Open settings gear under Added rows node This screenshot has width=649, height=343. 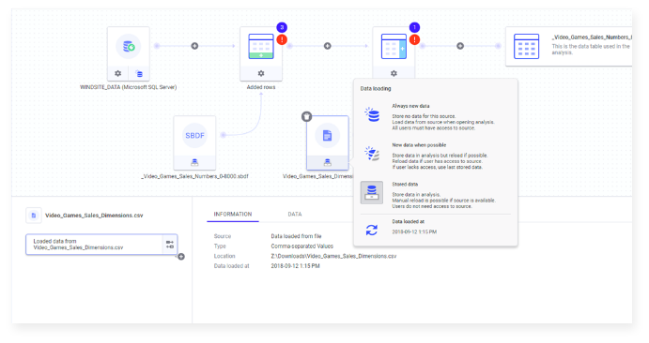[261, 73]
